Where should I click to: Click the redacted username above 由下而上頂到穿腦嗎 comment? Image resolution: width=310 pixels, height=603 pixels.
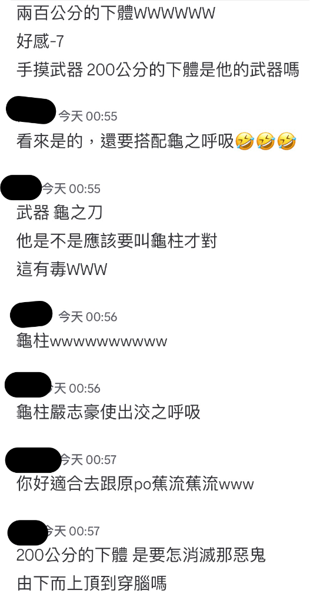[x=28, y=532]
